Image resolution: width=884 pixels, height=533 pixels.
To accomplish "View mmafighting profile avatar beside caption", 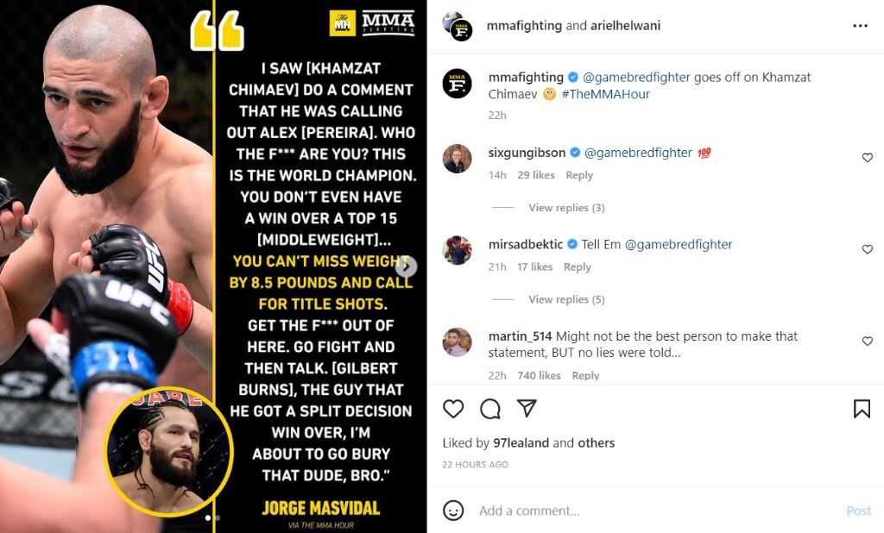I will click(458, 84).
